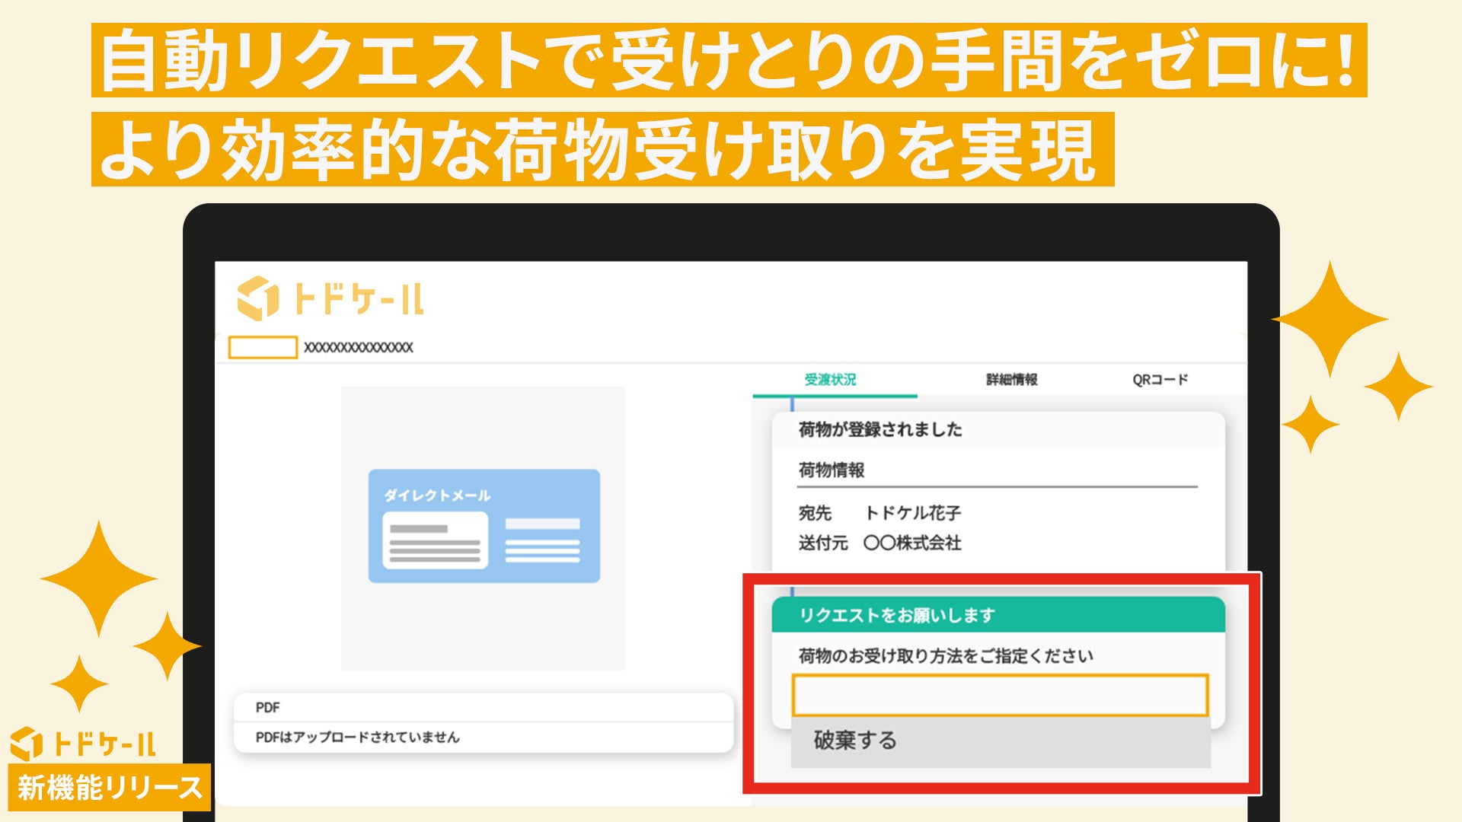Click the xxxxxxxxxxxxxxxx ID text
This screenshot has width=1462, height=822.
[x=359, y=348]
